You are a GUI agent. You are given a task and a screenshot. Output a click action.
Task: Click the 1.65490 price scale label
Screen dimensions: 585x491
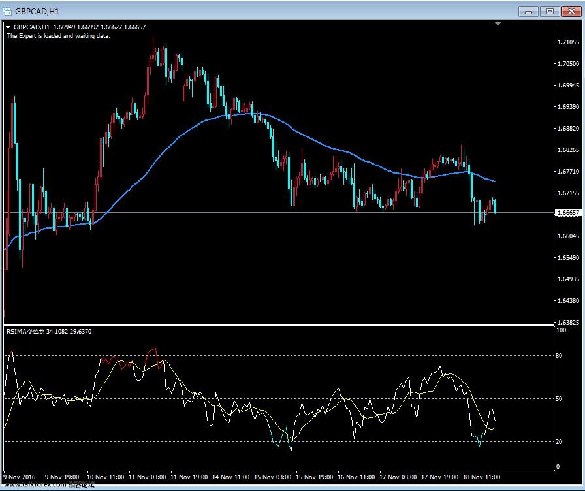568,258
